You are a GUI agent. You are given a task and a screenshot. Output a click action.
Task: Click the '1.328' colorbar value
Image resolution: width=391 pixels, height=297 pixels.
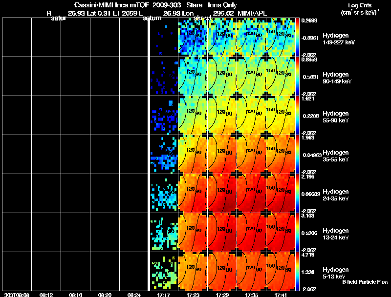tap(307, 273)
